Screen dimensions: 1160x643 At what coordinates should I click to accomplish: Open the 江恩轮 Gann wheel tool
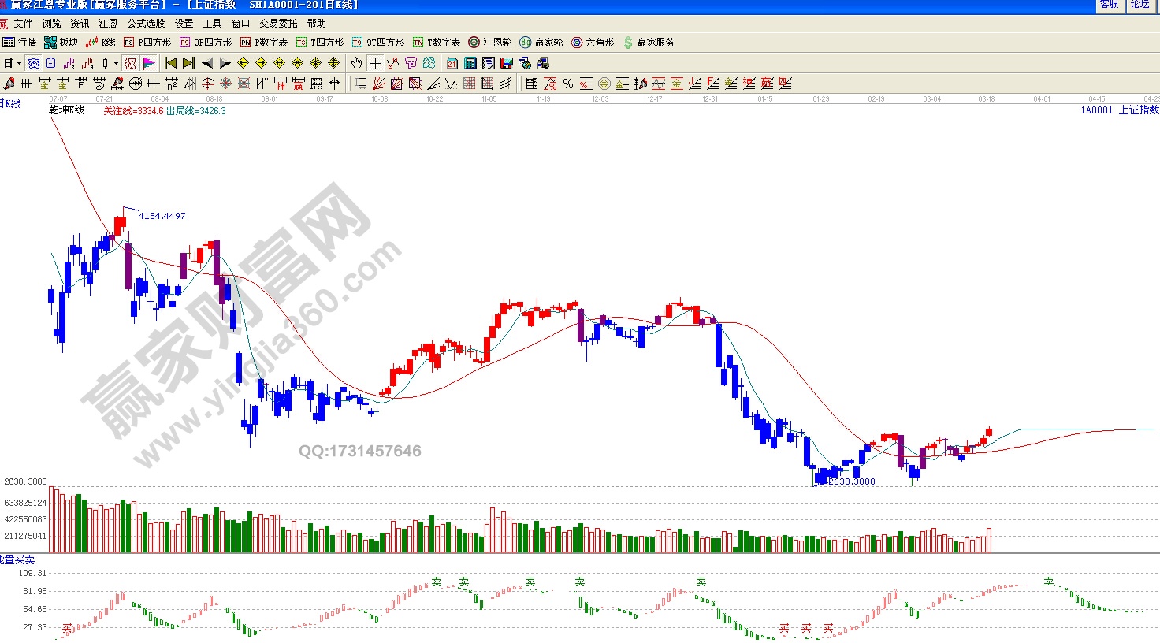click(x=490, y=43)
